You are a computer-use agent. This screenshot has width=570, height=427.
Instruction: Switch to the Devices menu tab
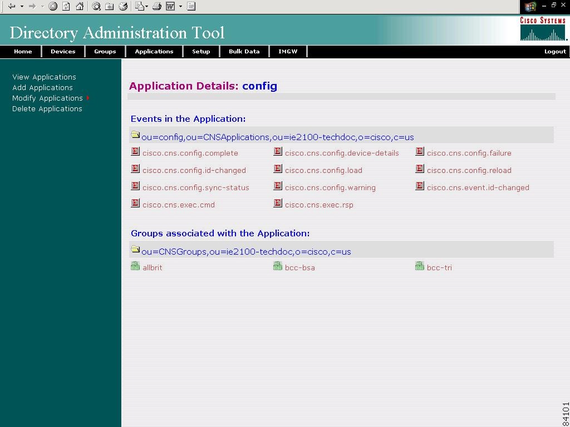click(63, 51)
